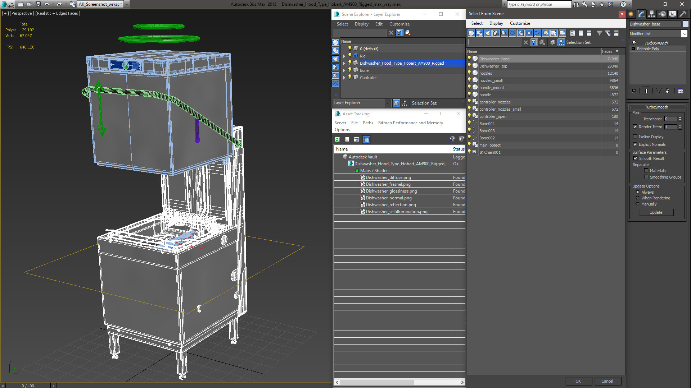The width and height of the screenshot is (691, 388).
Task: Select the Always update option
Action: [x=637, y=192]
